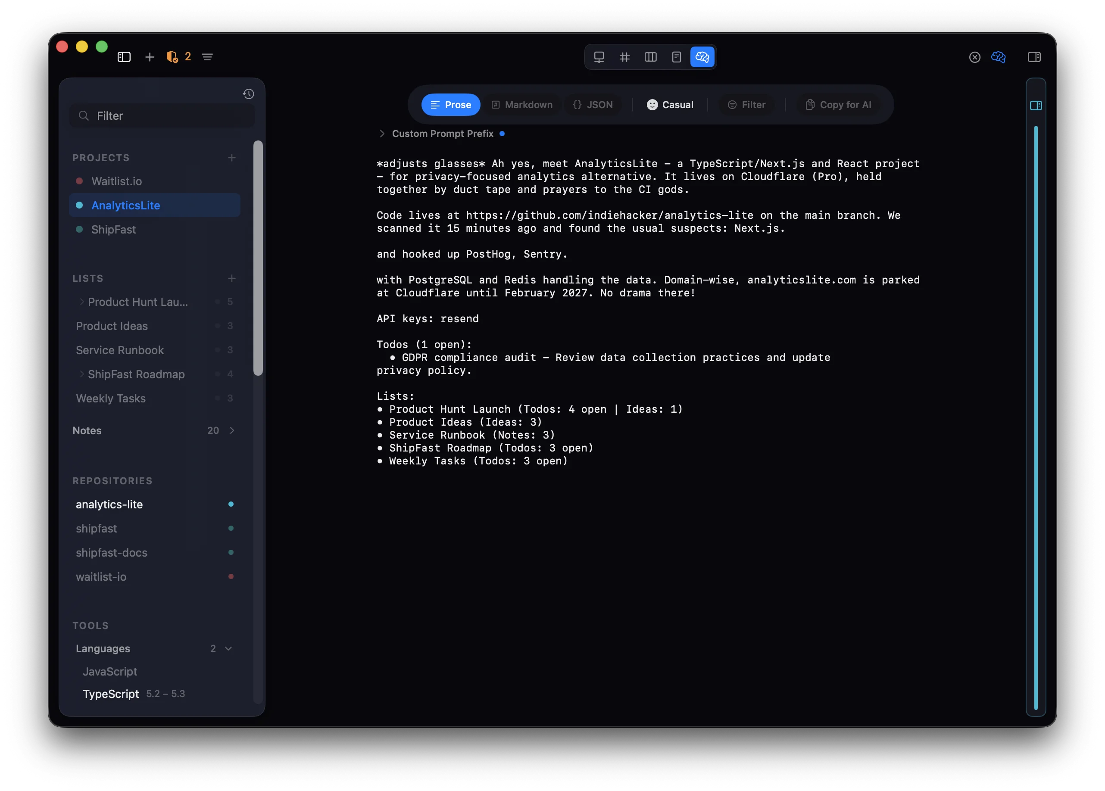
Task: Select the AnalyticsLite project
Action: (126, 205)
